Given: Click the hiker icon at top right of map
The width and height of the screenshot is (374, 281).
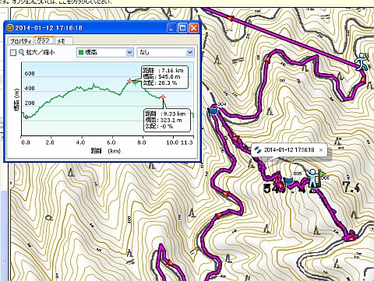Looking at the screenshot, I should tap(362, 61).
